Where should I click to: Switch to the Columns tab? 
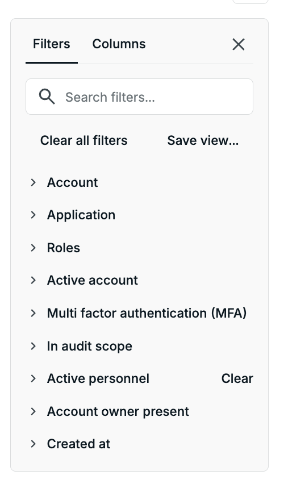coord(119,44)
